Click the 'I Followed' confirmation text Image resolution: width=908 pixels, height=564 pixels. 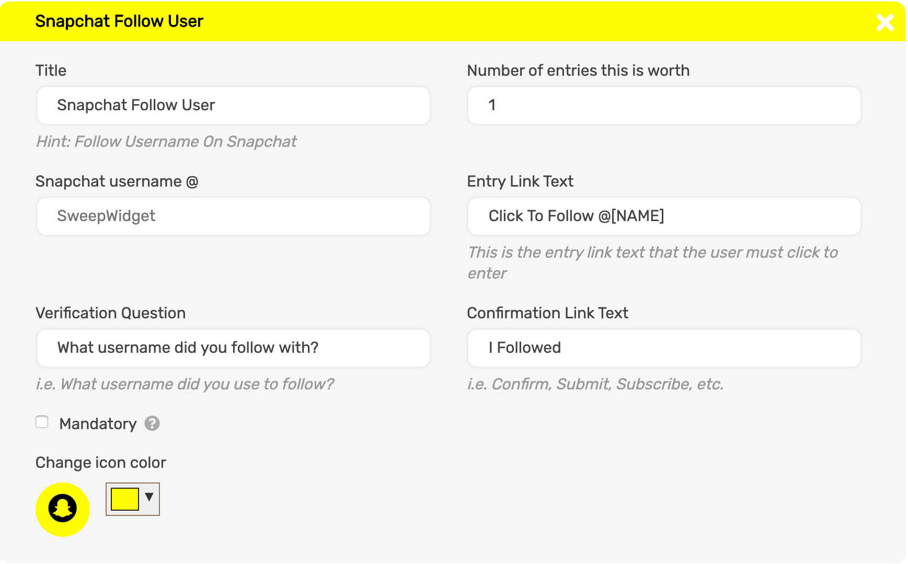point(524,348)
